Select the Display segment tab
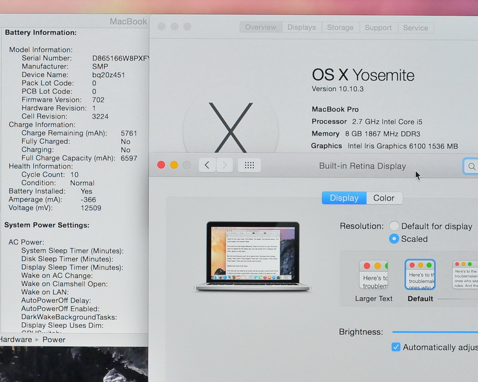This screenshot has width=478, height=382. [x=344, y=198]
